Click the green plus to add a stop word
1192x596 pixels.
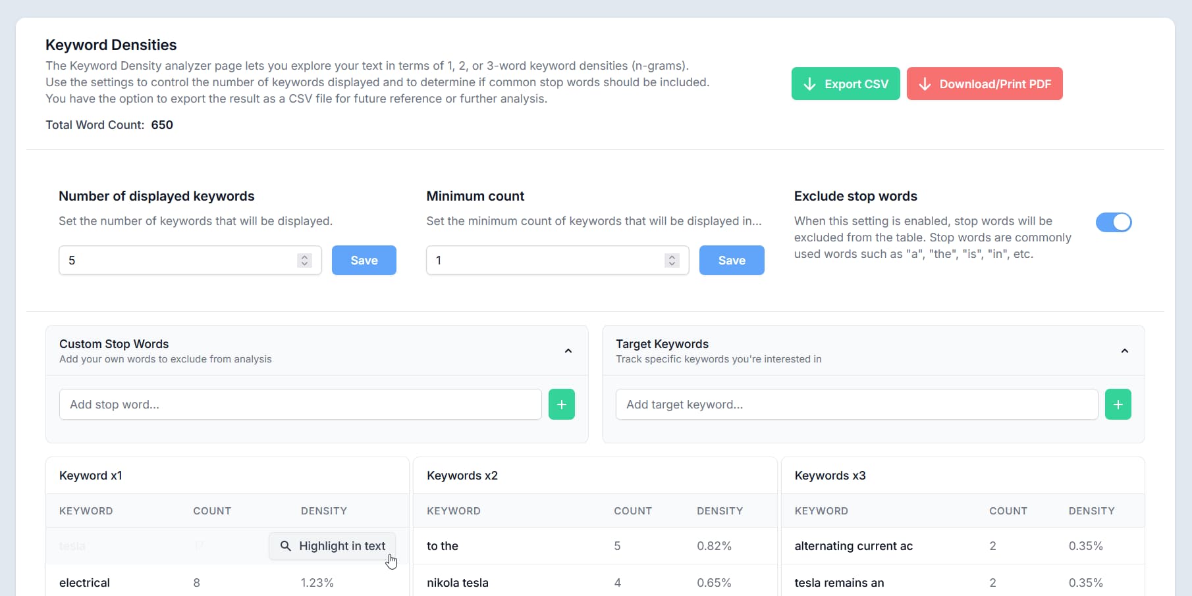coord(561,404)
